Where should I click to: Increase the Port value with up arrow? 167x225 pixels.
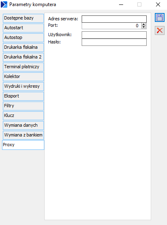click(143, 24)
